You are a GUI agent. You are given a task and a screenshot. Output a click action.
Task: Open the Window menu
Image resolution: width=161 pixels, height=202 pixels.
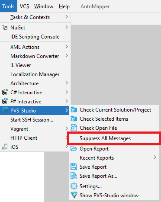[44, 6]
